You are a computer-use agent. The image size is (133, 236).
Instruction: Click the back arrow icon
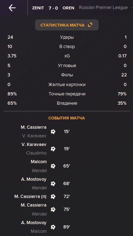click(x=12, y=8)
